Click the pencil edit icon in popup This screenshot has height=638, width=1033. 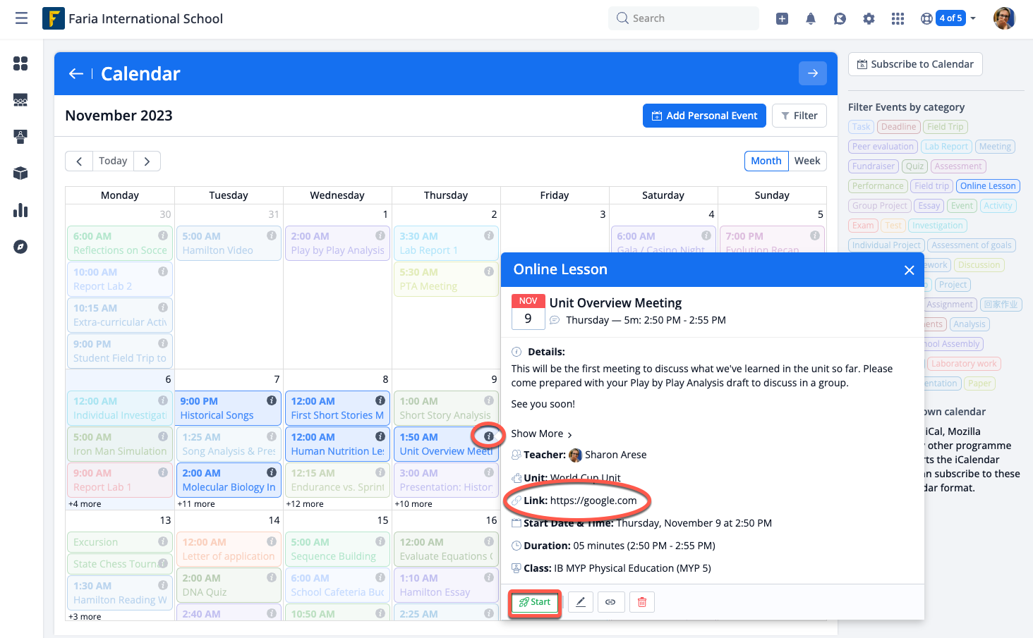coord(581,602)
